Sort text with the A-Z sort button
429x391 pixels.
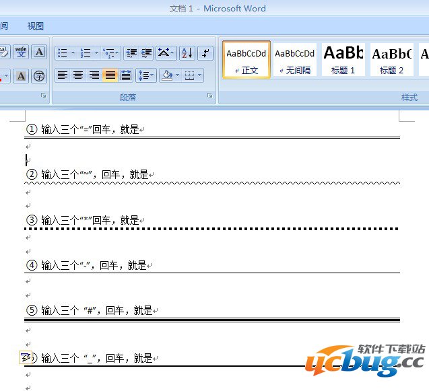click(x=187, y=52)
